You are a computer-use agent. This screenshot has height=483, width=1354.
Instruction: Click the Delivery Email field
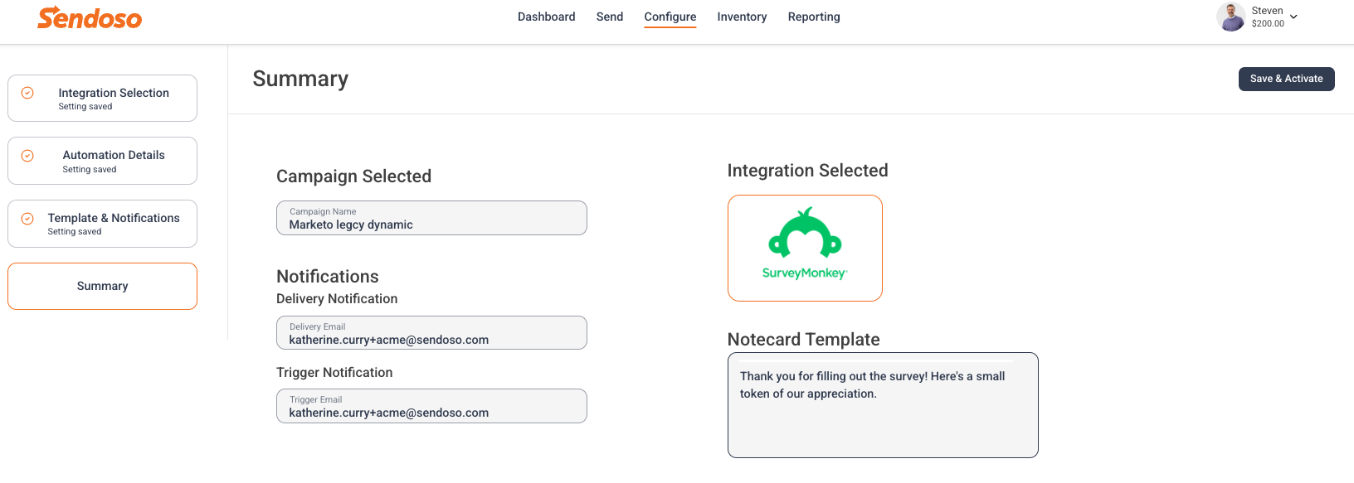pos(431,333)
